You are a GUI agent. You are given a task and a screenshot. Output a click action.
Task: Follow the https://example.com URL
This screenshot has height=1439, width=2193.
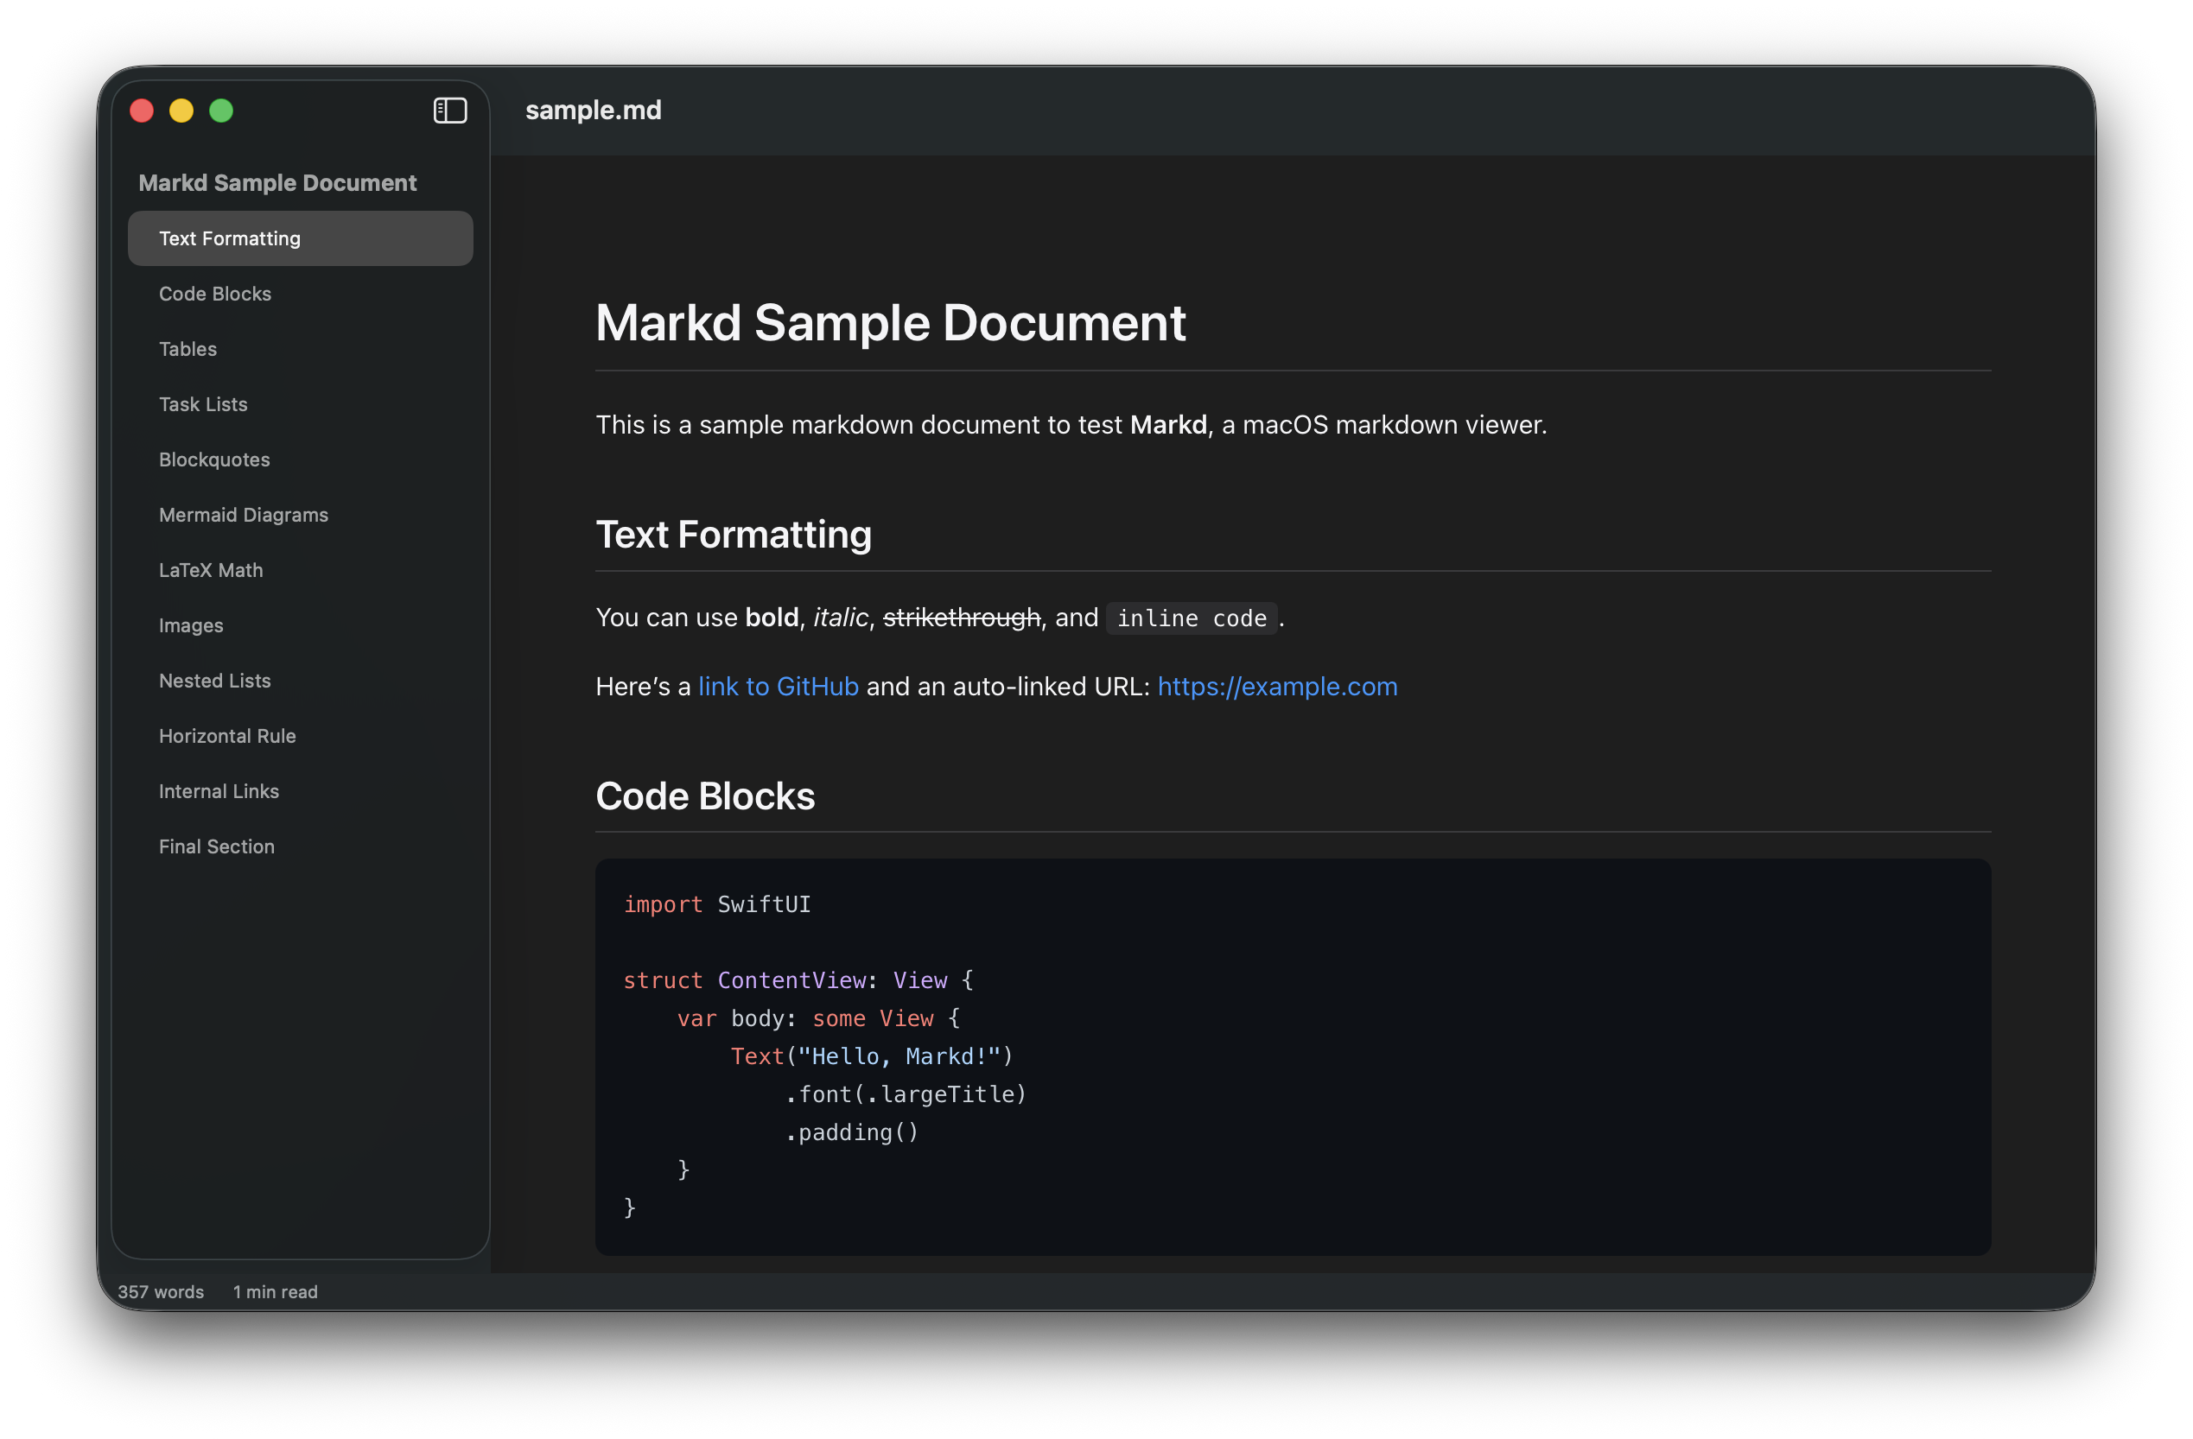point(1277,687)
